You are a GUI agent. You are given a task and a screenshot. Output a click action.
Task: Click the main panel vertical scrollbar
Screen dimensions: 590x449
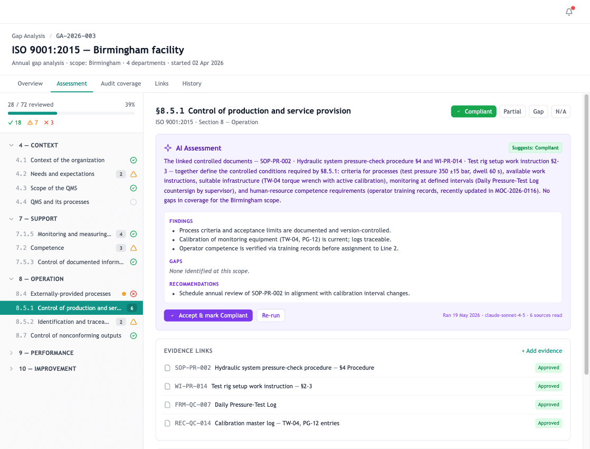point(586,233)
